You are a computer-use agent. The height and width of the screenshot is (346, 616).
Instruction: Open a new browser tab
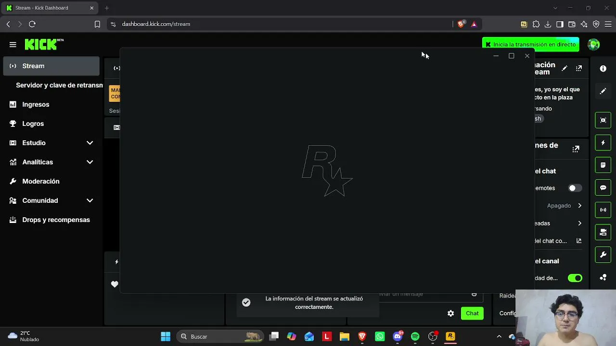click(x=107, y=8)
